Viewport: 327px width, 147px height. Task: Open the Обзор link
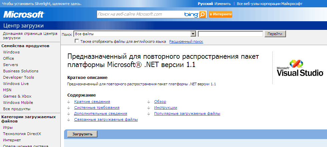[x=160, y=102]
